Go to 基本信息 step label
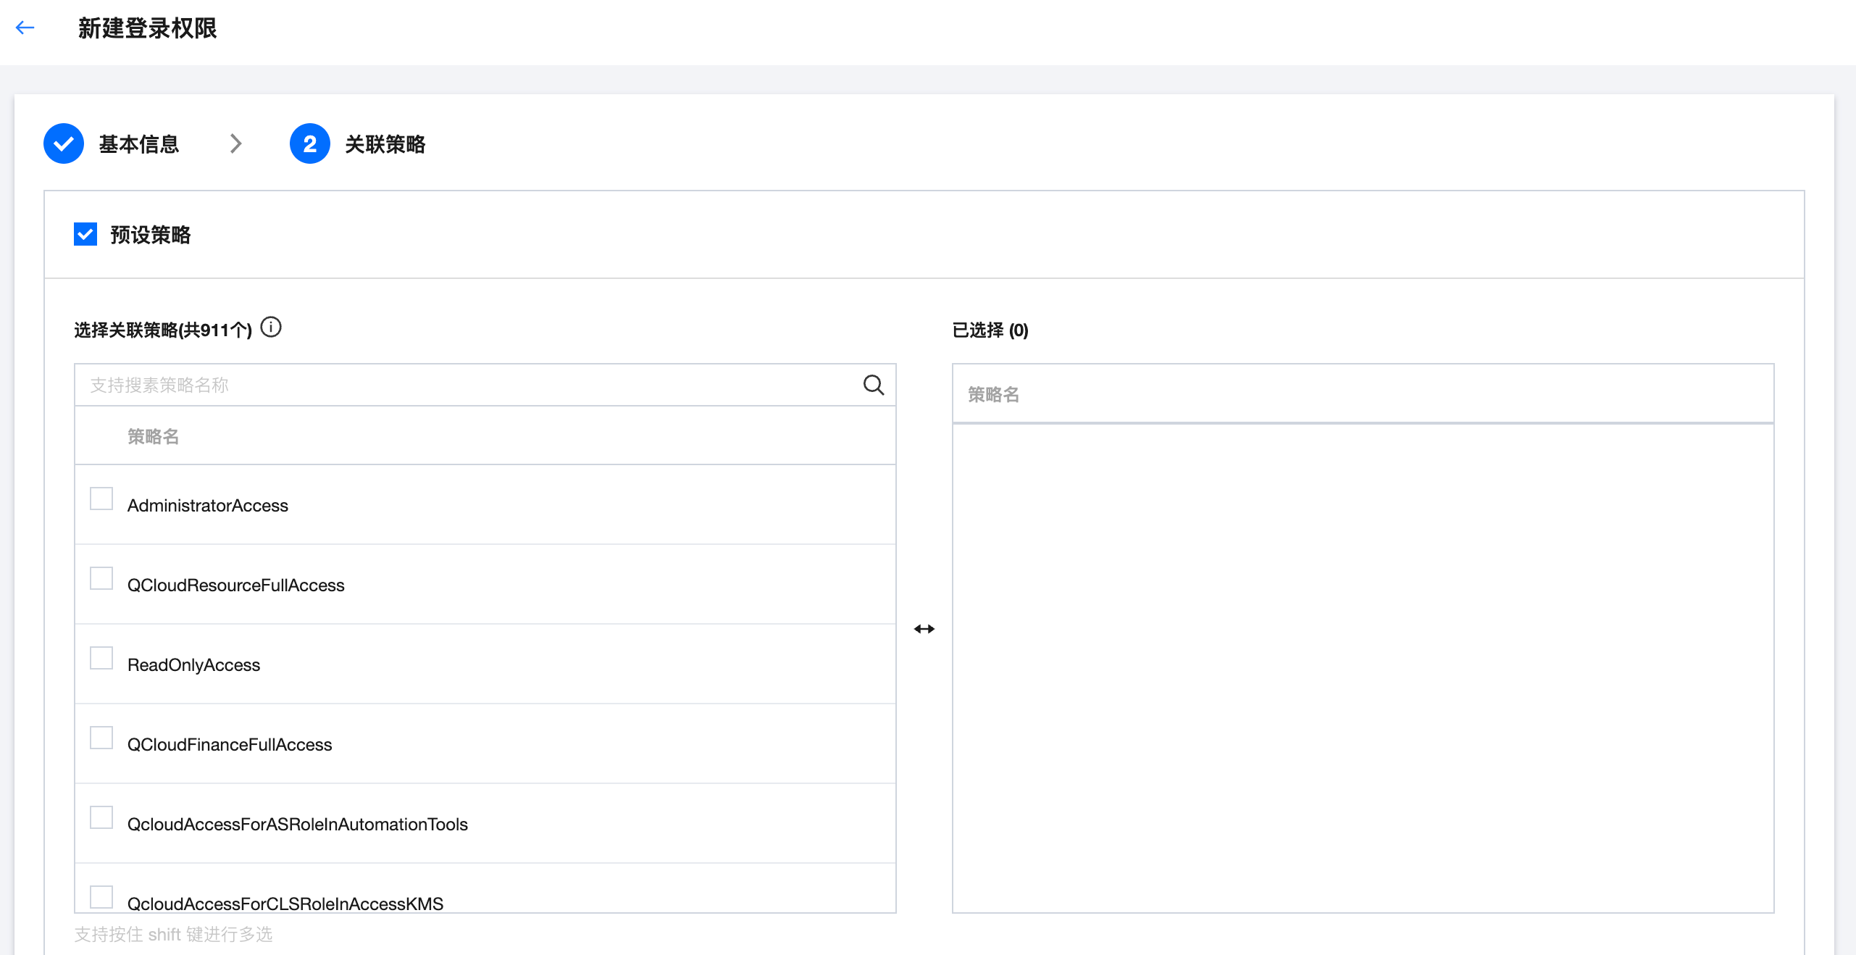This screenshot has width=1856, height=955. pyautogui.click(x=139, y=144)
